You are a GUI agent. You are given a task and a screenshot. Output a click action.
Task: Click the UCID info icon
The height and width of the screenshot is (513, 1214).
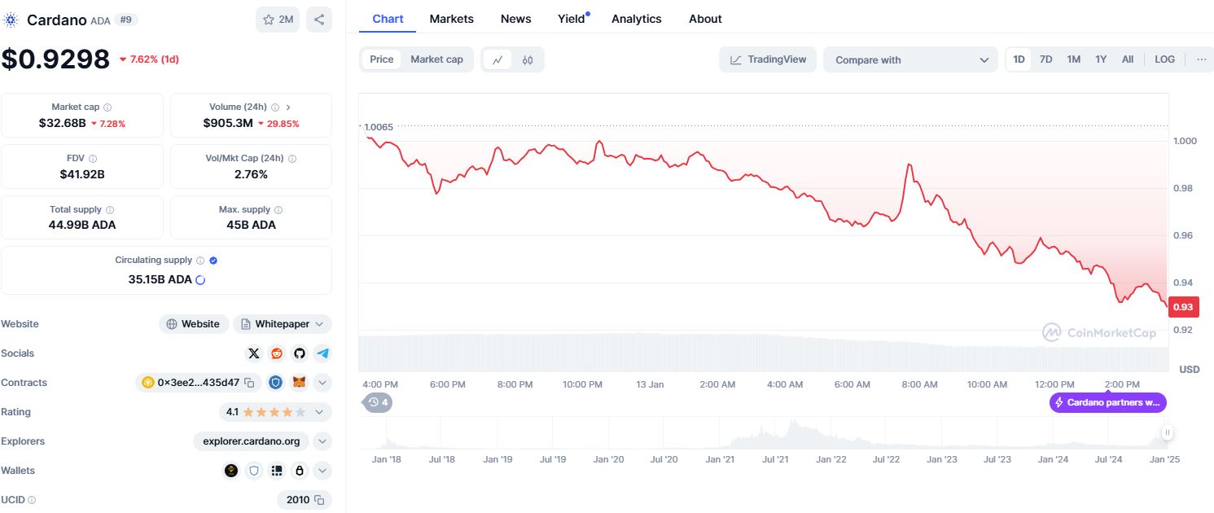(33, 500)
